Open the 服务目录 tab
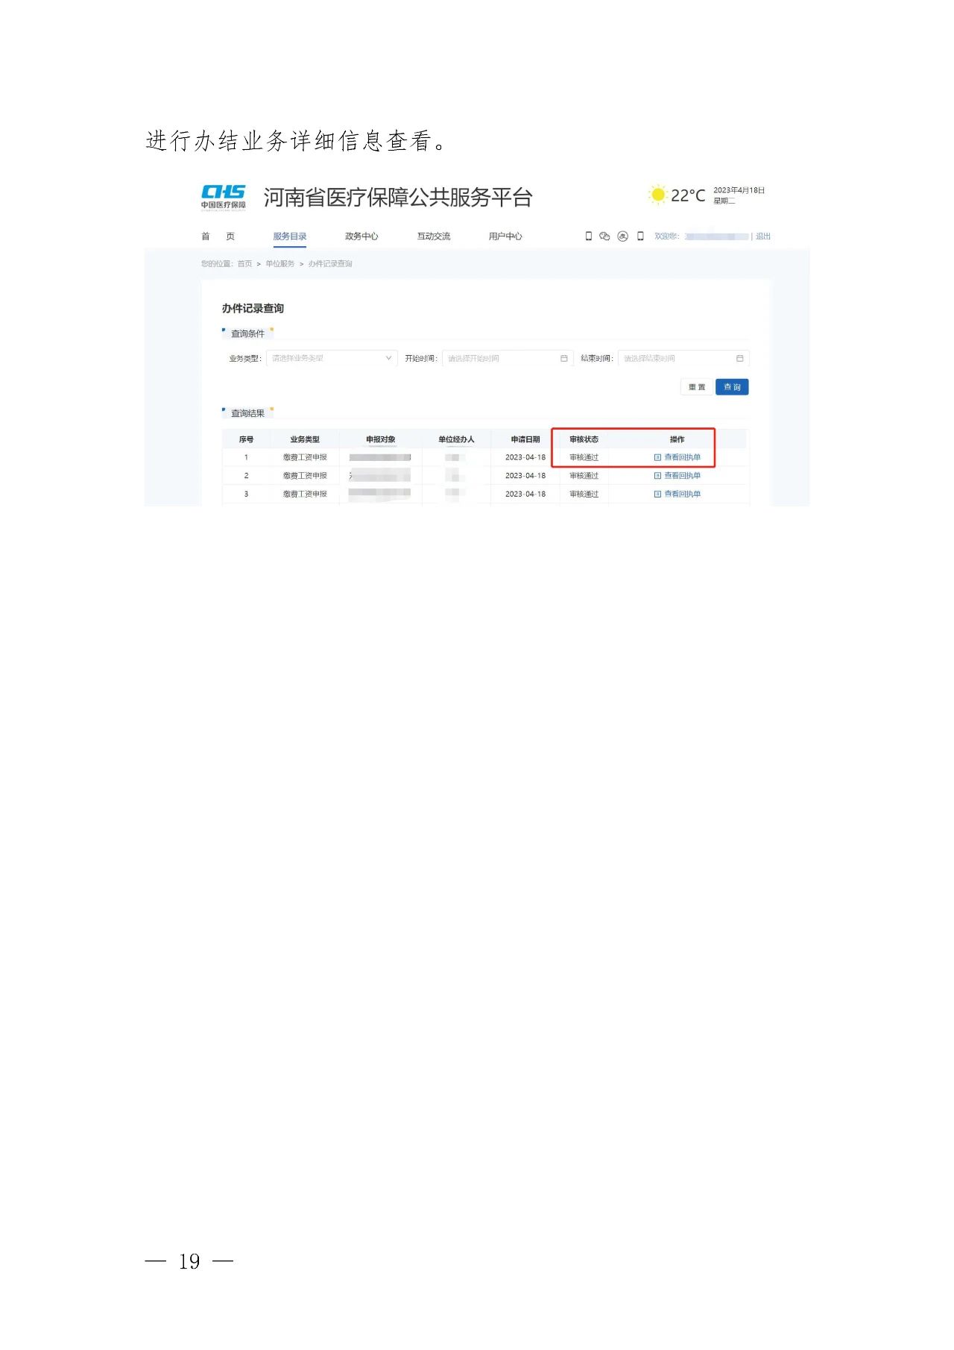 pyautogui.click(x=290, y=236)
